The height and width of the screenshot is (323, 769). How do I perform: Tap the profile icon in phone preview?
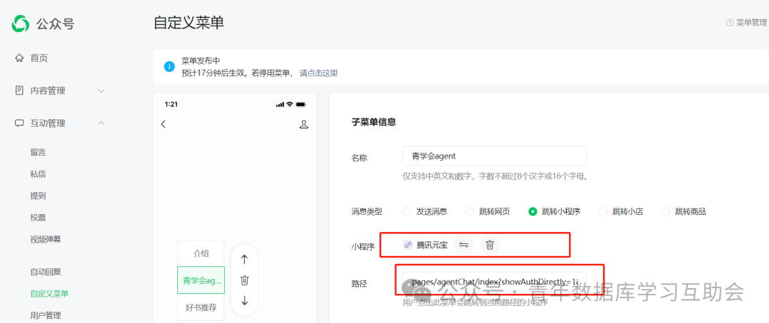[x=303, y=124]
